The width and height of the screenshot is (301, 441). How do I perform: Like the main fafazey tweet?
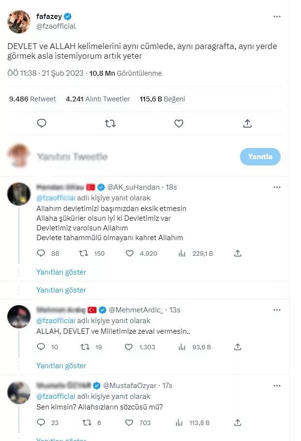pyautogui.click(x=179, y=123)
